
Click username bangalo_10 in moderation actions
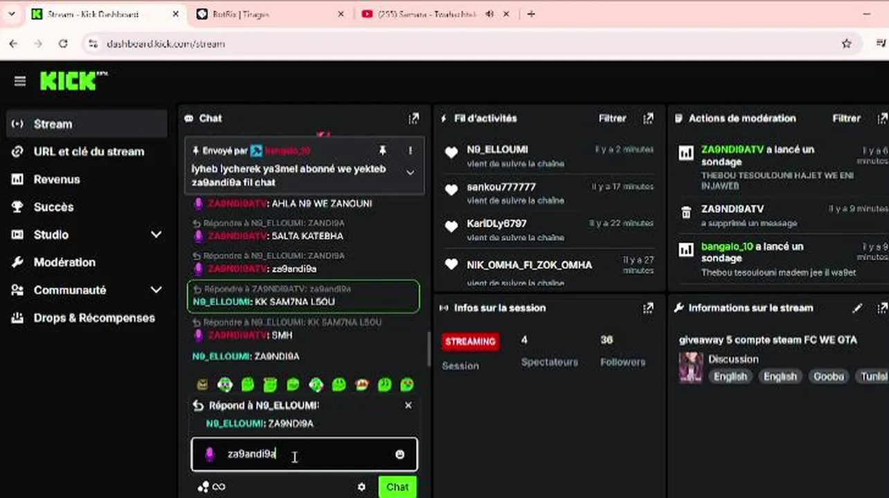coord(727,246)
